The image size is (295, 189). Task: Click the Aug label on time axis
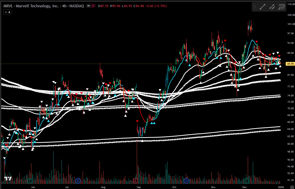[103, 187]
